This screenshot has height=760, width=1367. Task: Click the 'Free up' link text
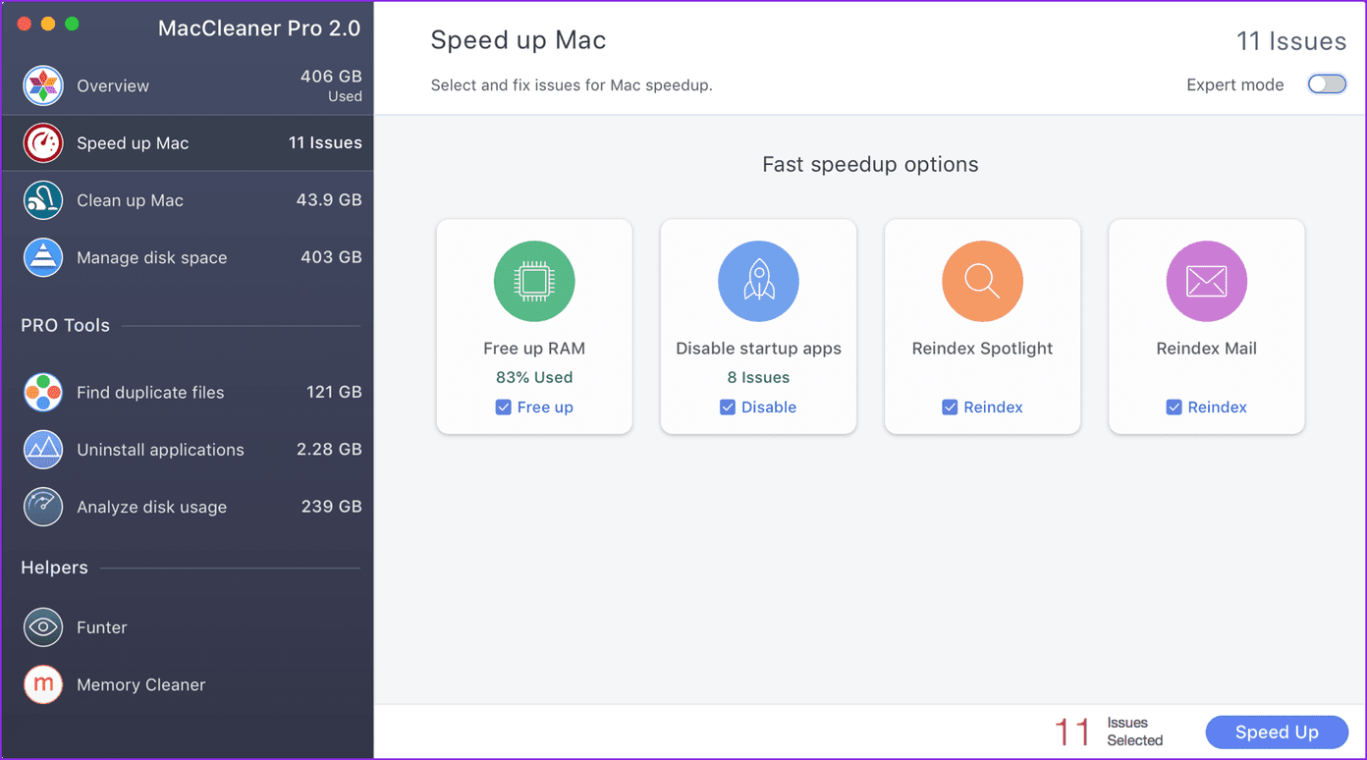pyautogui.click(x=545, y=407)
